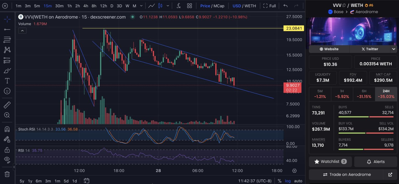This screenshot has width=399, height=184.
Task: Expand the social links chevron on token panel
Action: [x=394, y=49]
